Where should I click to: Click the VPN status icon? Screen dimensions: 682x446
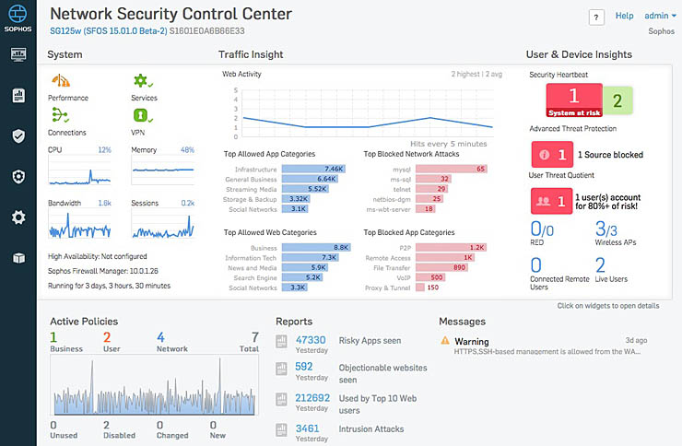pos(142,115)
